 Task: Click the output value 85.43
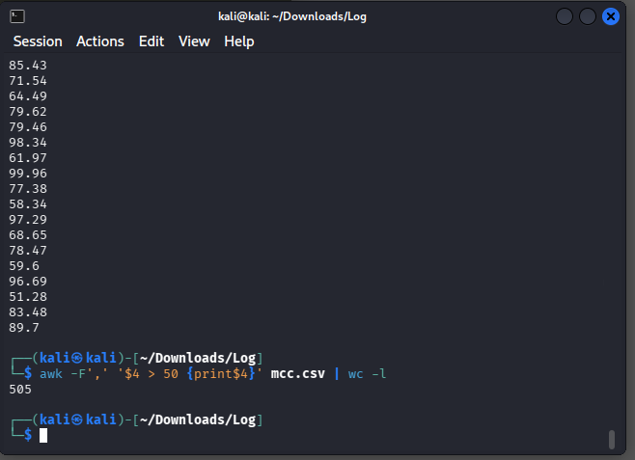[x=28, y=66]
